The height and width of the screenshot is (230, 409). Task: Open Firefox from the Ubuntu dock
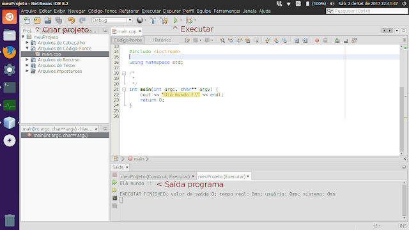[10, 52]
